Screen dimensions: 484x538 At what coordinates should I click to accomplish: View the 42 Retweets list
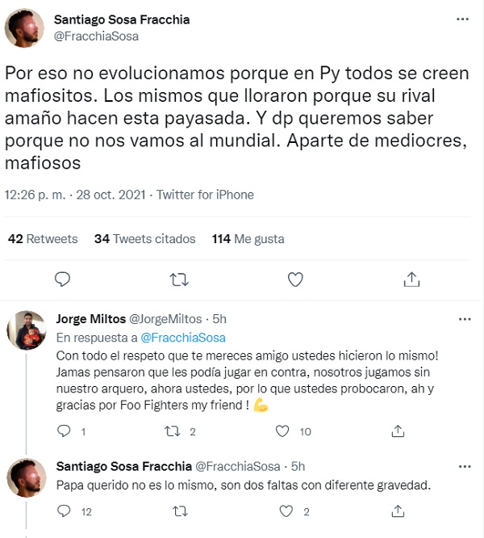pos(43,239)
